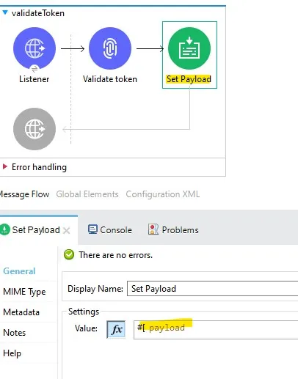Click the 'There are no errors.' message
The width and height of the screenshot is (298, 379).
tap(116, 255)
